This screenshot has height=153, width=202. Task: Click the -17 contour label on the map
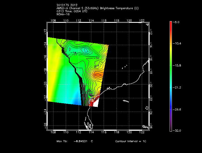click(75, 55)
